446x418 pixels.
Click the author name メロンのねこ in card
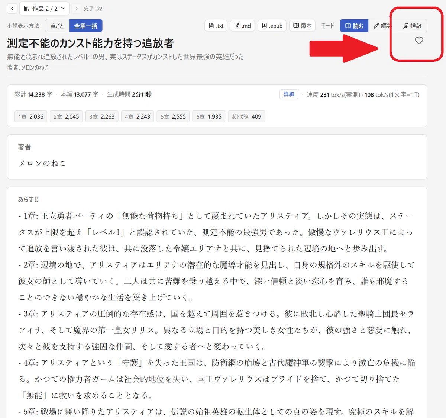click(x=42, y=163)
